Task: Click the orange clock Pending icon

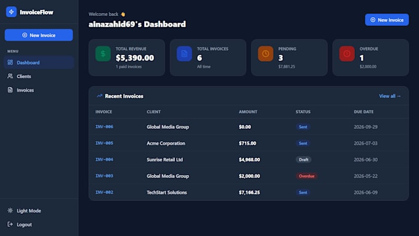Action: coord(266,54)
